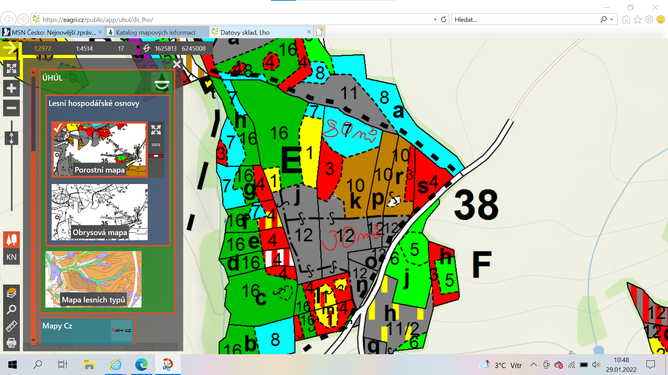Close the layer panel with X
The width and height of the screenshot is (668, 375).
point(177,64)
